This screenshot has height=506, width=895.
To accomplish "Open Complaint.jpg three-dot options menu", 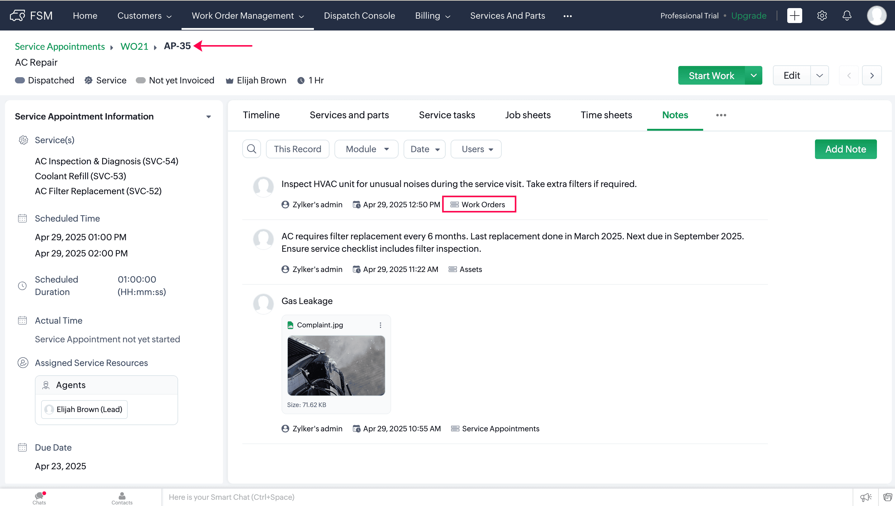I will (381, 325).
